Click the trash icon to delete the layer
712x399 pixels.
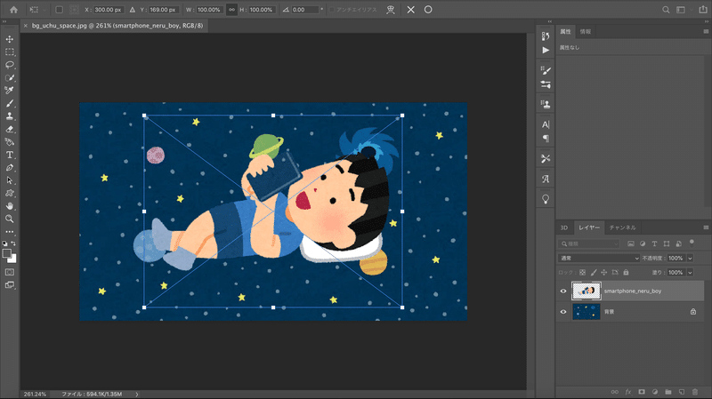pyautogui.click(x=695, y=391)
